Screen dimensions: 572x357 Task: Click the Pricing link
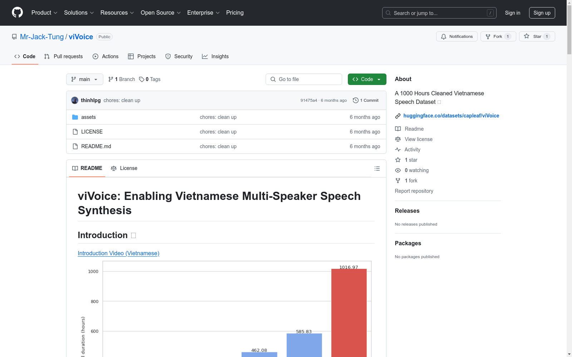click(235, 13)
